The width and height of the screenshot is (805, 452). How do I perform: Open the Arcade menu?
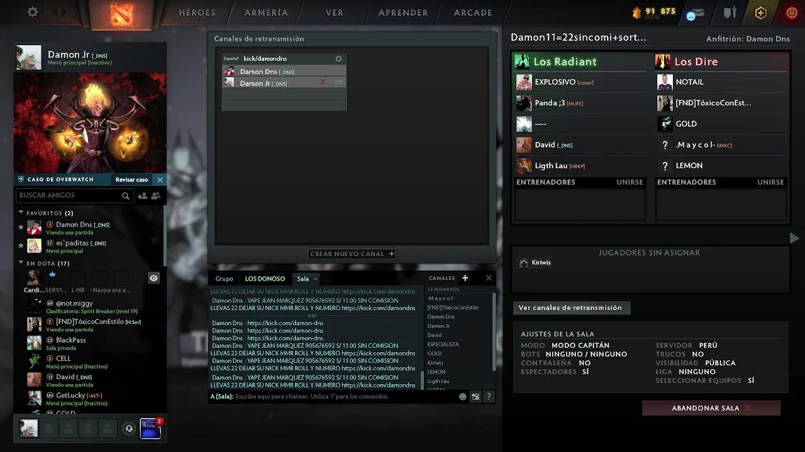tap(473, 13)
